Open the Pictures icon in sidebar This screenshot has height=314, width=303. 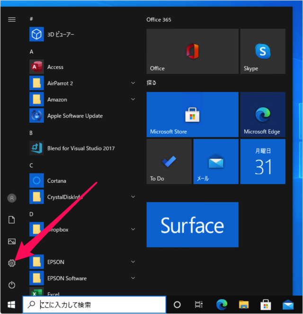coord(12,241)
